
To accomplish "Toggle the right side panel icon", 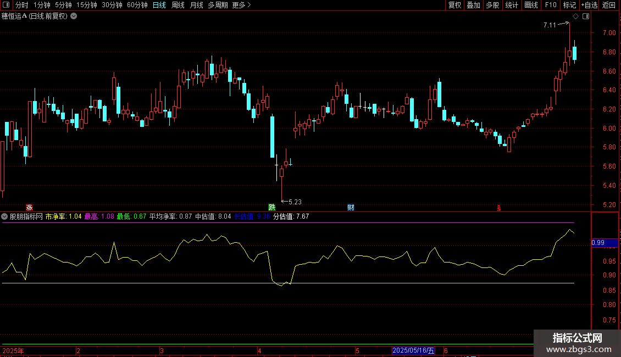I will (586, 16).
